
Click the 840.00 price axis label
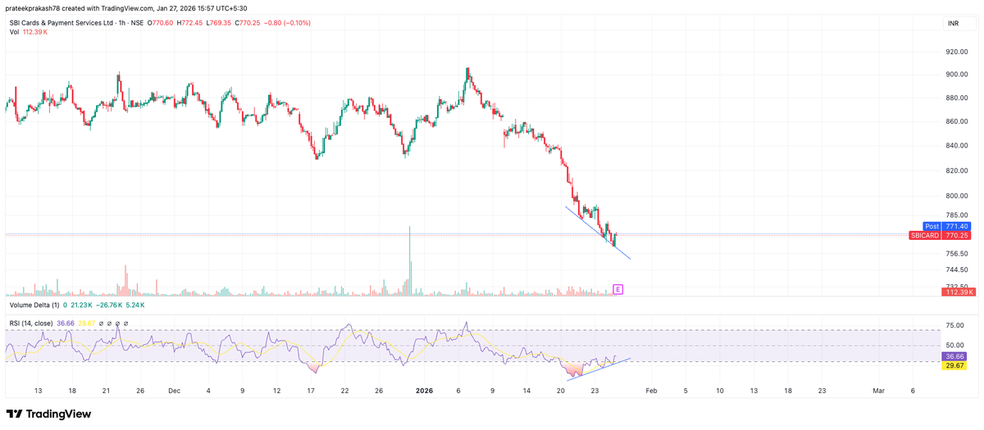956,147
